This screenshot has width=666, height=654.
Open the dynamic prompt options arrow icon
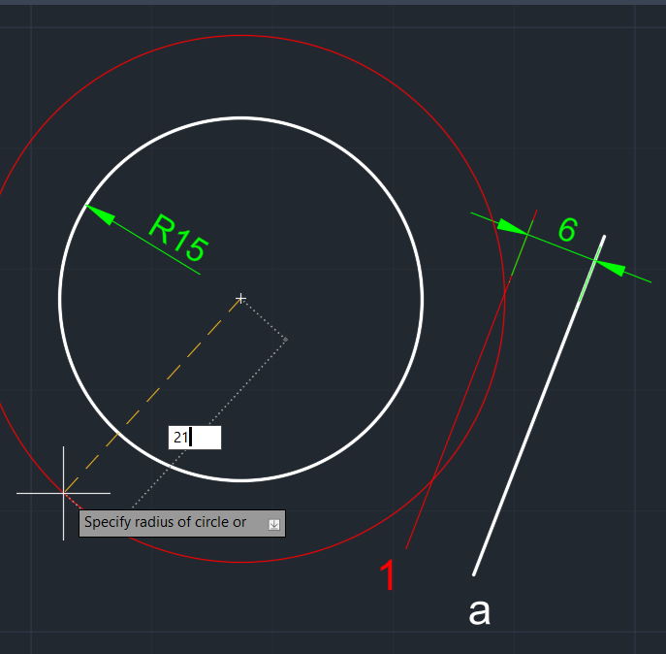coord(274,525)
